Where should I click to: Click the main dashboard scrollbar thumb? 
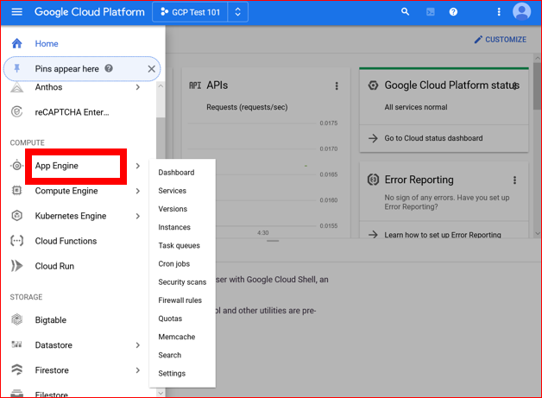[x=537, y=86]
